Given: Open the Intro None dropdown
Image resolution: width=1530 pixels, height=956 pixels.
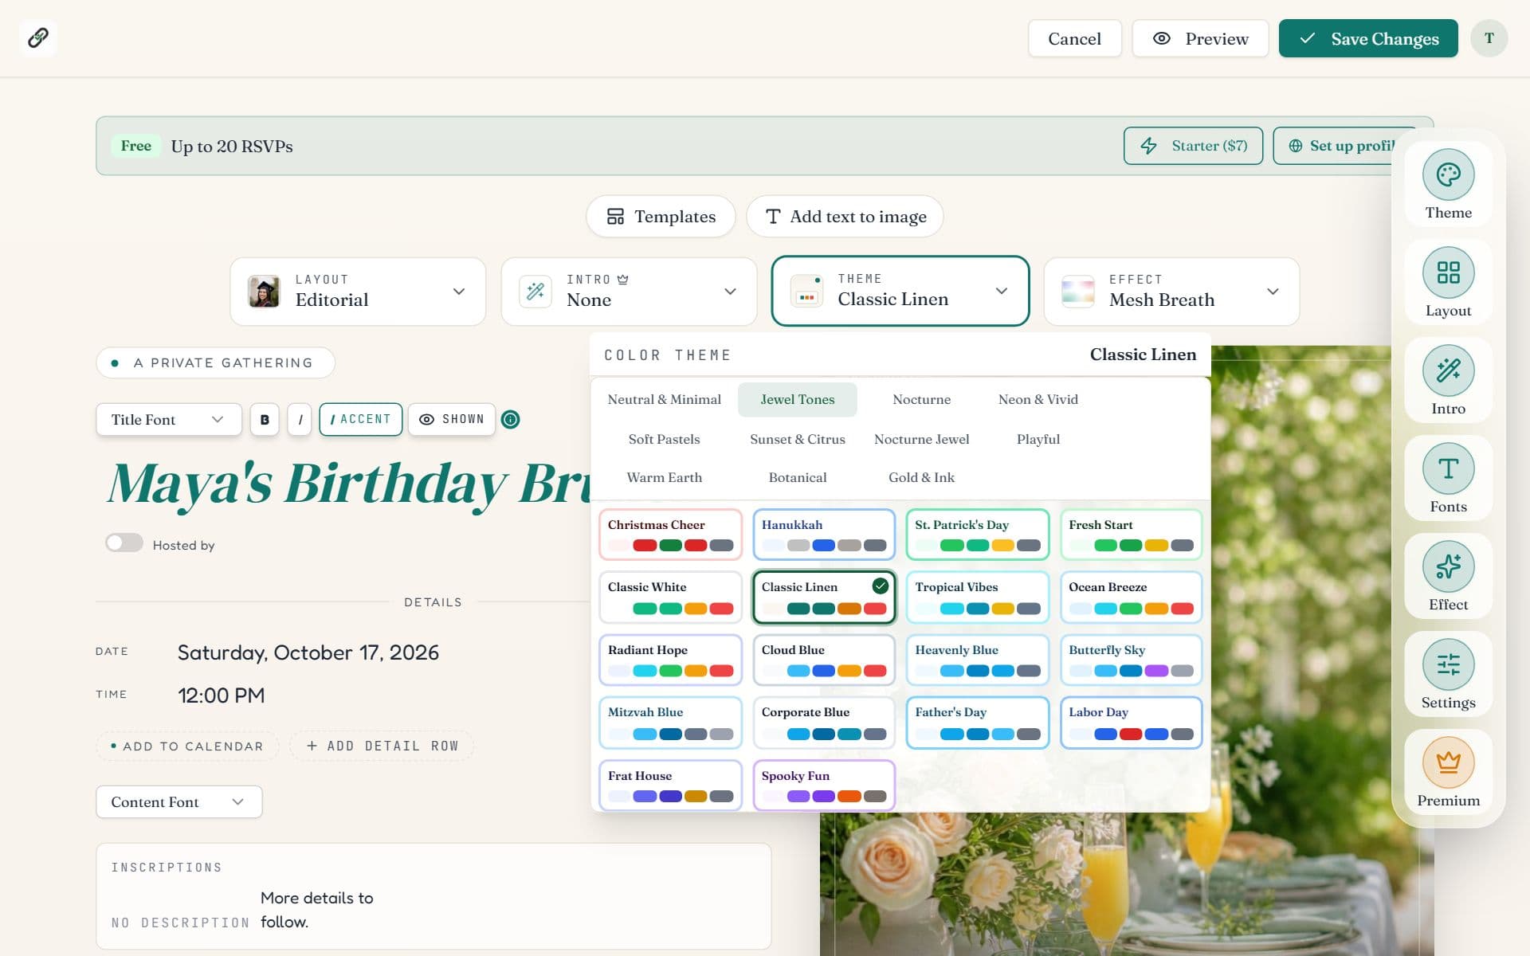Looking at the screenshot, I should pyautogui.click(x=629, y=291).
